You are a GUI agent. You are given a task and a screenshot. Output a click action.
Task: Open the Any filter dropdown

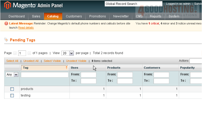pyautogui.click(x=12, y=75)
